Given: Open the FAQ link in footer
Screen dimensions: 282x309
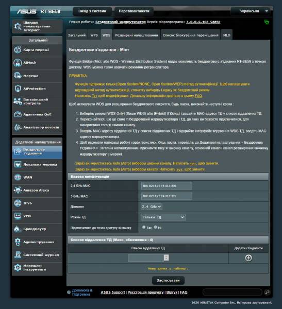Looking at the screenshot, I should (184, 292).
